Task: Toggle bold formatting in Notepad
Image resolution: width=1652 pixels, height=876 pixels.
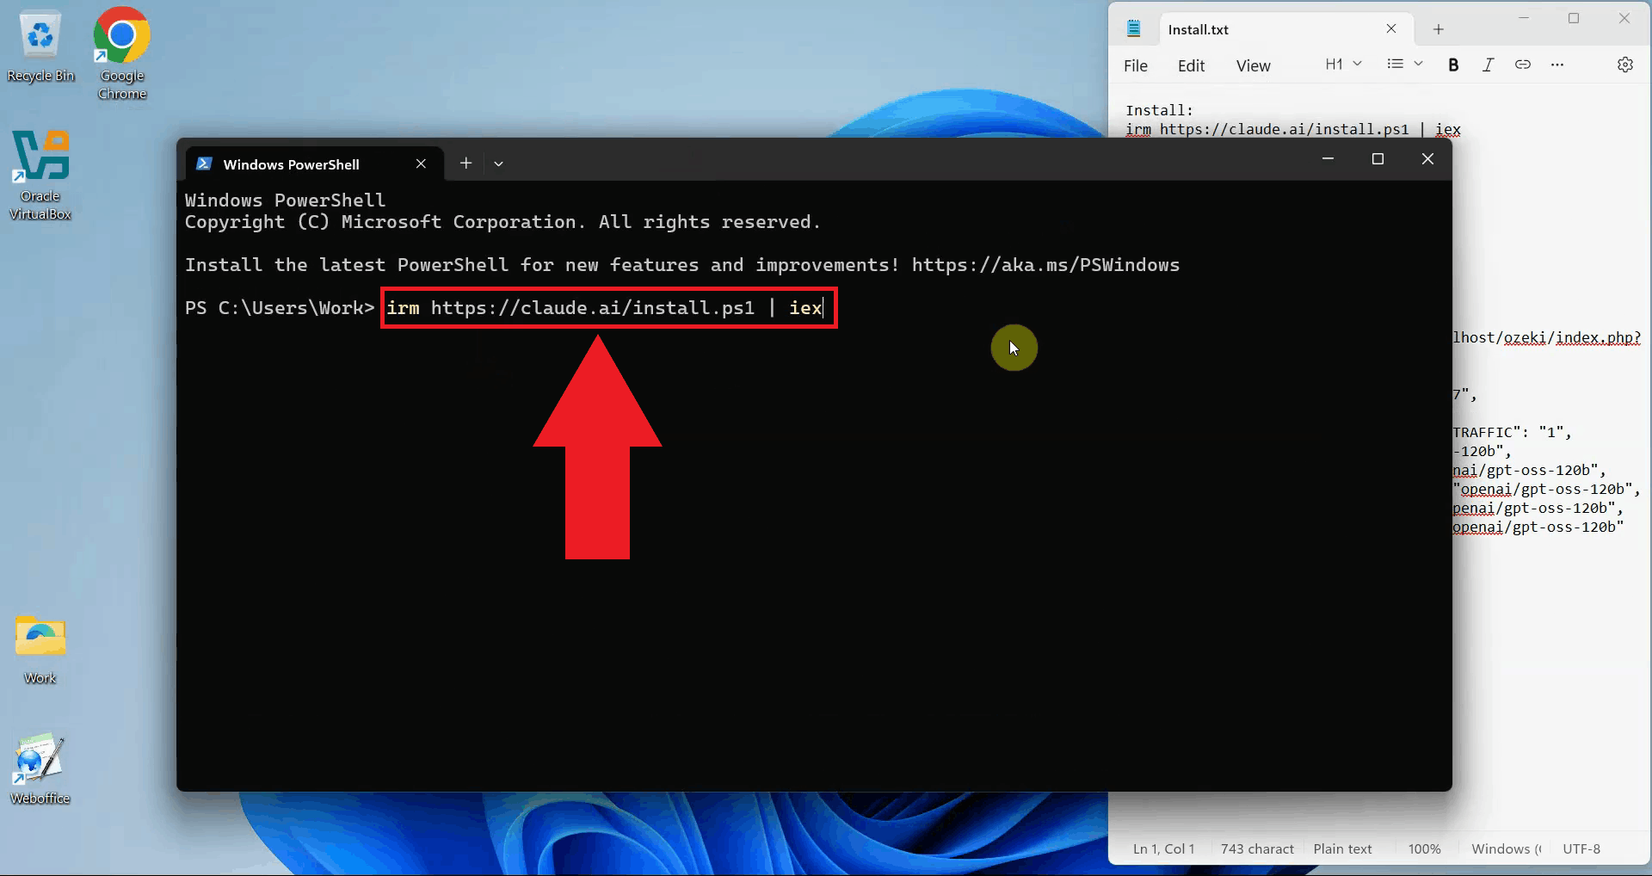Action: pyautogui.click(x=1453, y=65)
